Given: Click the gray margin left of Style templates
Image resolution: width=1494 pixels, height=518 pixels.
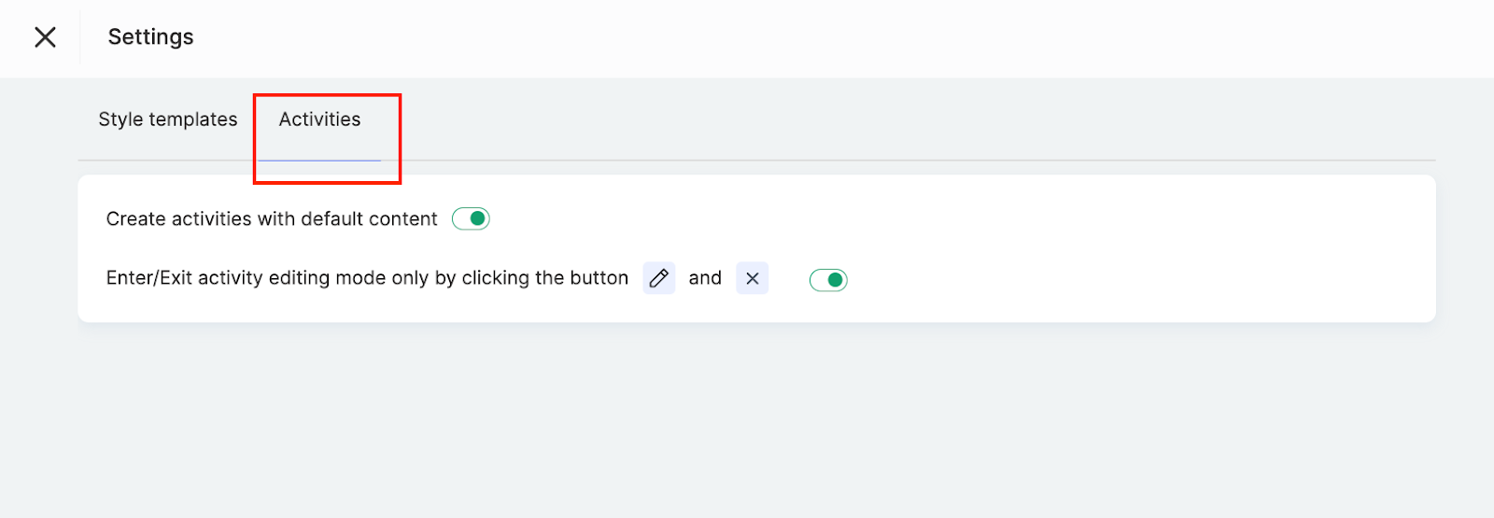Looking at the screenshot, I should click(x=39, y=119).
